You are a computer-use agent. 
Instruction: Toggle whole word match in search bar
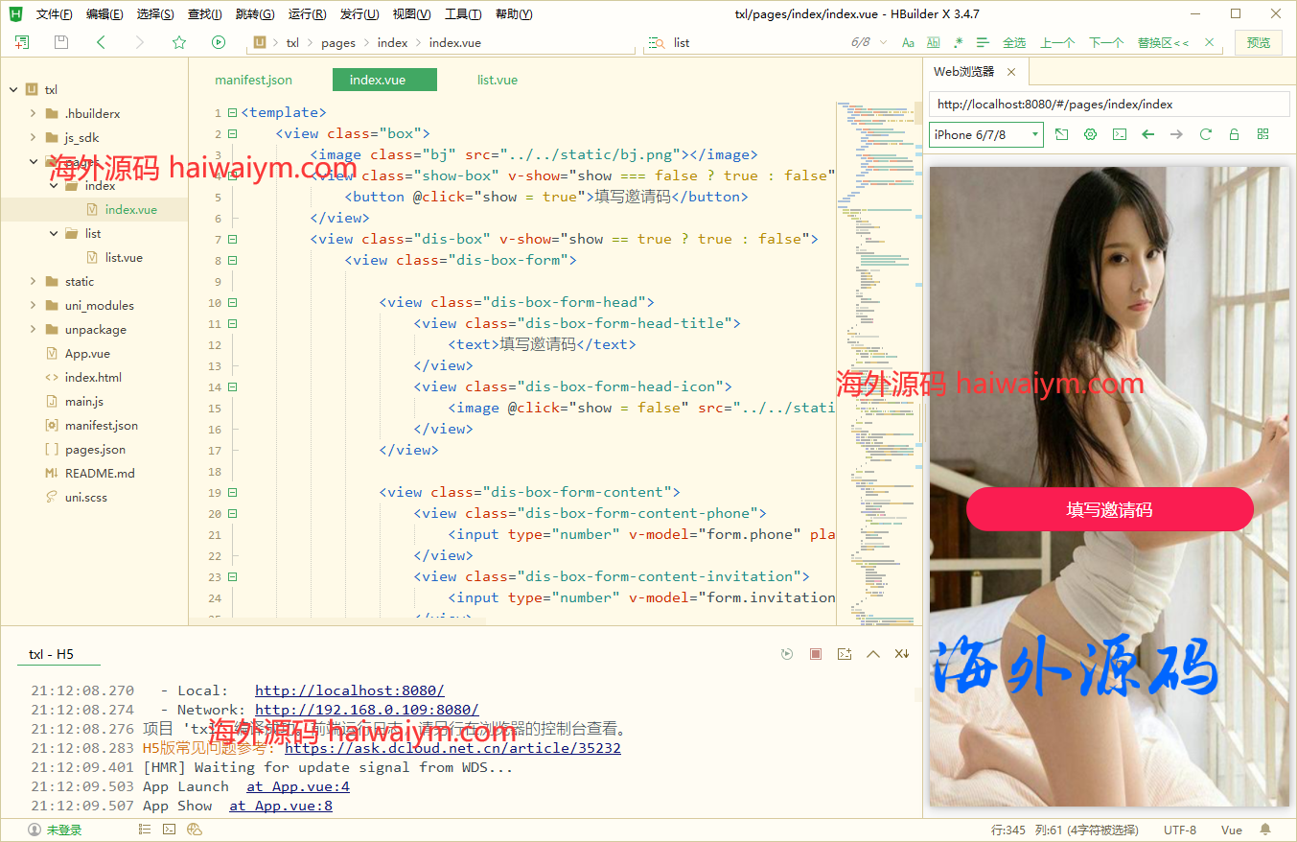click(933, 43)
